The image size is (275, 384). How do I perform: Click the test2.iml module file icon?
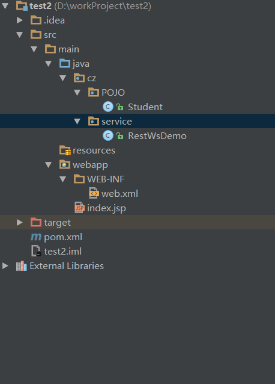36,251
